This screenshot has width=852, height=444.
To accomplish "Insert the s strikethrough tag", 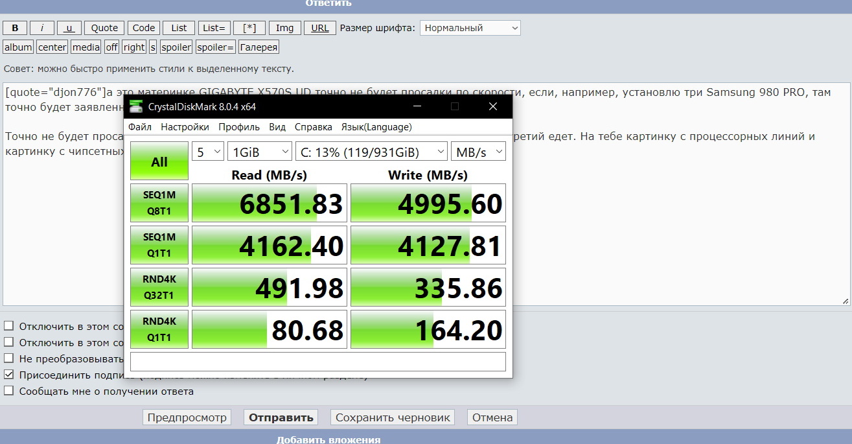I will 153,47.
